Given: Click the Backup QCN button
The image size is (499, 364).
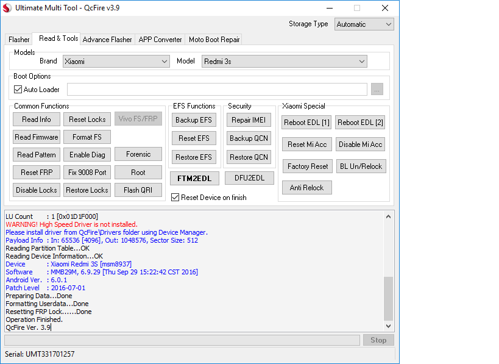Looking at the screenshot, I should (249, 138).
